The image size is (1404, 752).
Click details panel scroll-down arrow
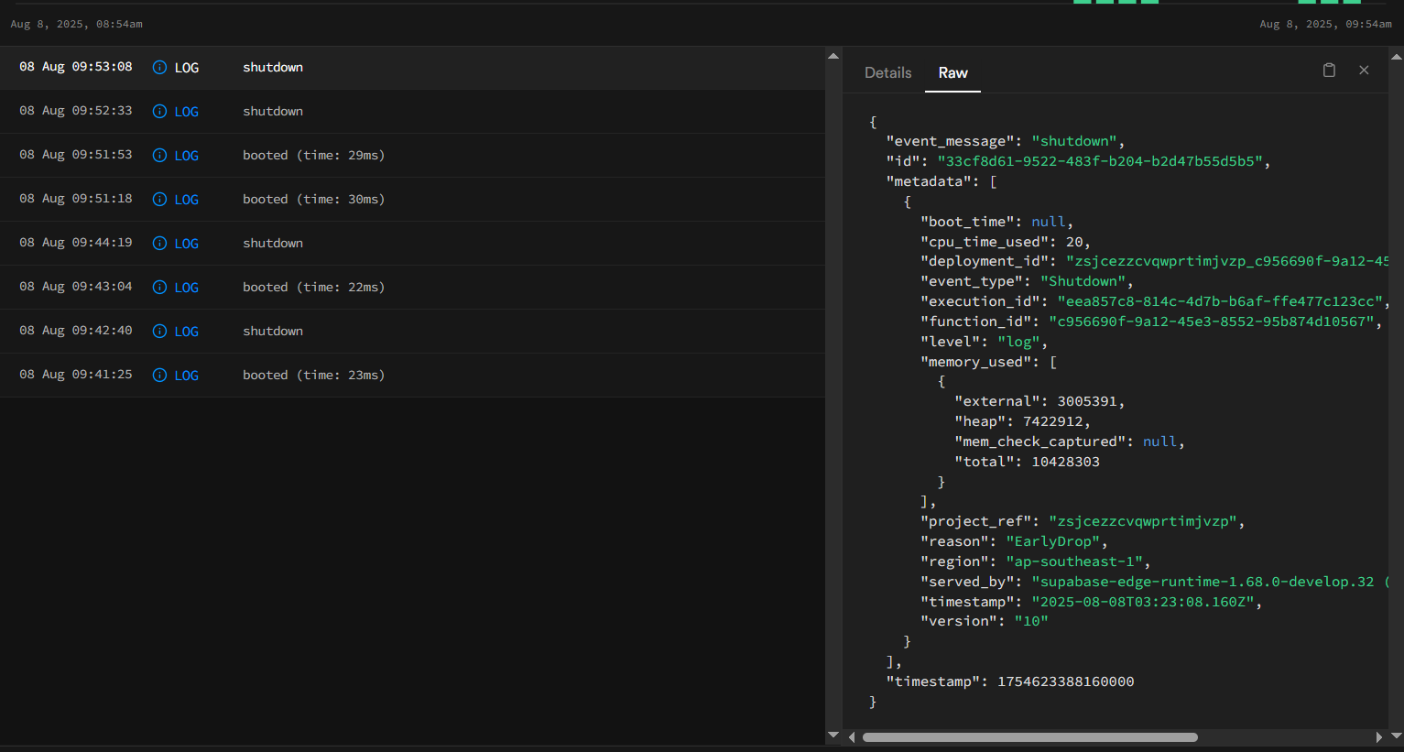coord(1397,735)
